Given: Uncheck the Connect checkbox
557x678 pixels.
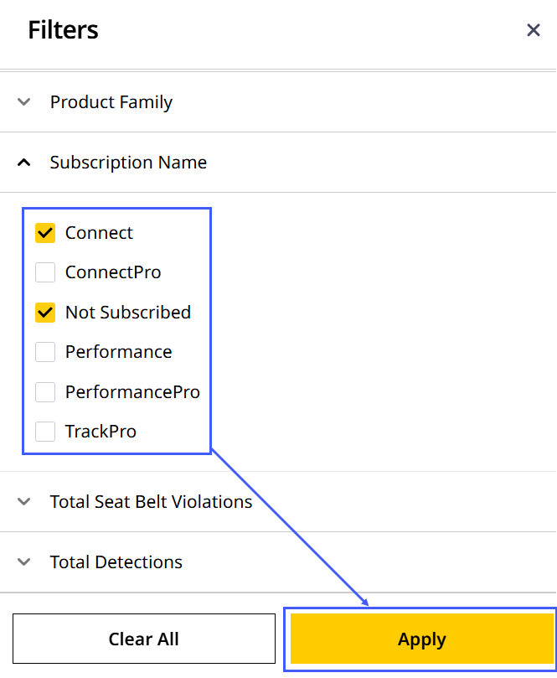Looking at the screenshot, I should coord(45,233).
